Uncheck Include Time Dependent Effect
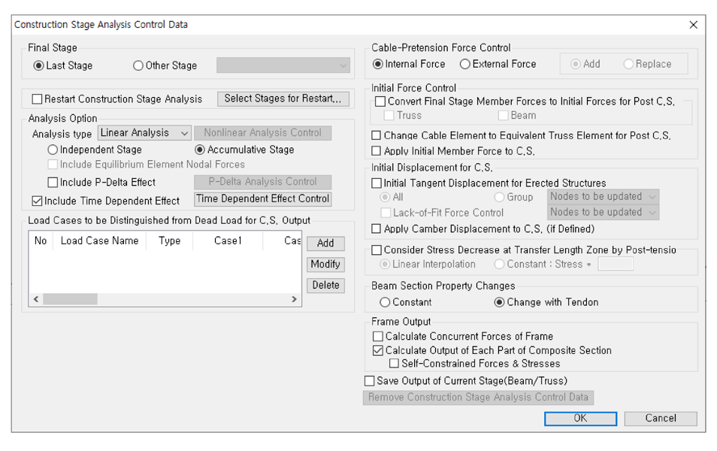The height and width of the screenshot is (451, 717). [x=38, y=201]
